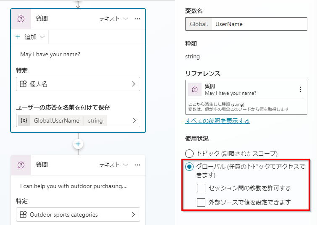
Task: Click the Outdoor sports categories entity icon
Action: 24,215
